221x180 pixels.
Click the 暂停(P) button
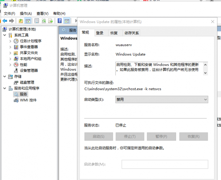161,136
